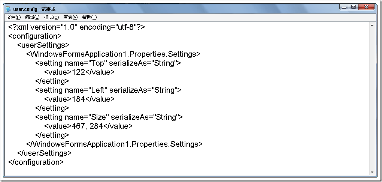This screenshot has height=182, width=382.
Task: Place cursor in the 467, 284 value
Action: tap(88, 126)
